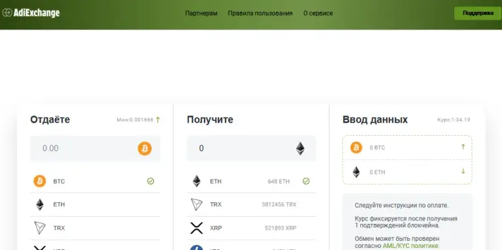The image size is (502, 250).
Task: Click the 648 ETH reserve amount
Action: [278, 181]
